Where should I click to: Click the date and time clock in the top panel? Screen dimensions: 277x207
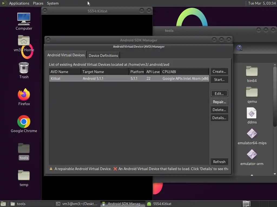click(x=262, y=3)
